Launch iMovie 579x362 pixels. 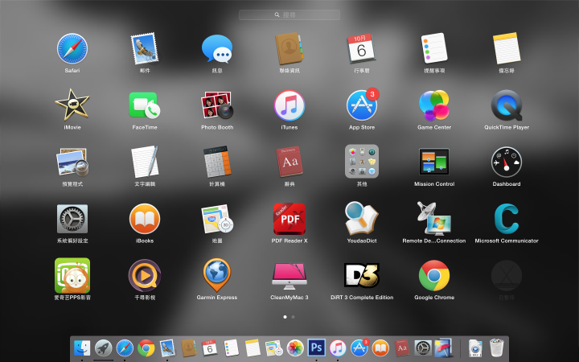72,105
